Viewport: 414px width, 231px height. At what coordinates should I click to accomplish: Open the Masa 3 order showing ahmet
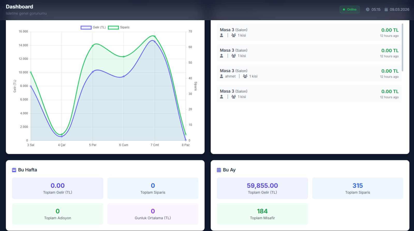click(x=309, y=73)
